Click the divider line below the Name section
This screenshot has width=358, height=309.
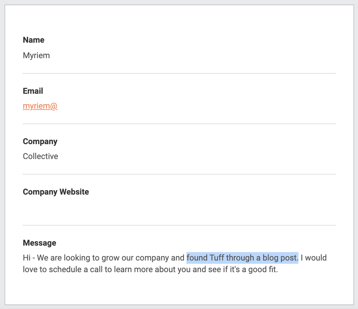(x=179, y=73)
